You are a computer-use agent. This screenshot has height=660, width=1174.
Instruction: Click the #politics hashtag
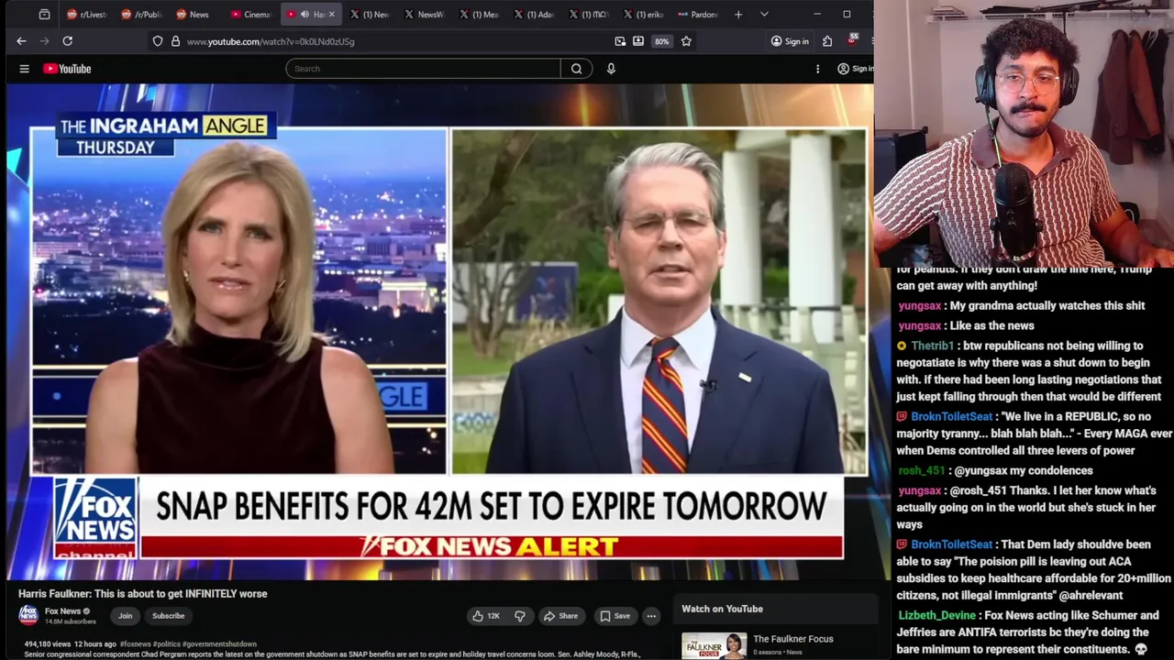point(166,644)
